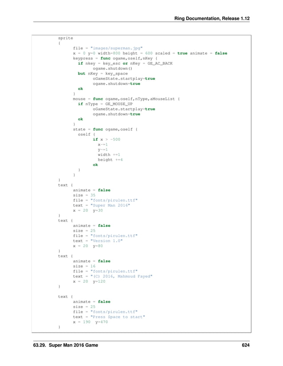
Task: Click the line 'oself {'
Action: (86, 134)
